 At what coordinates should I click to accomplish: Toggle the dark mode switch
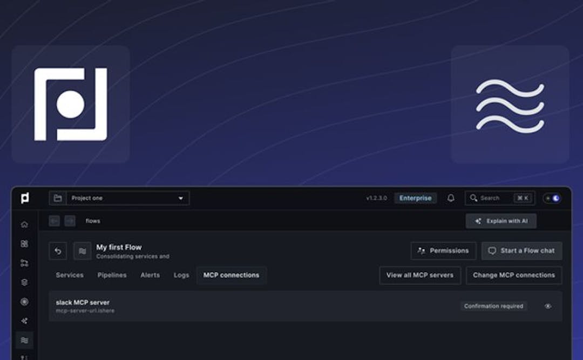[552, 198]
